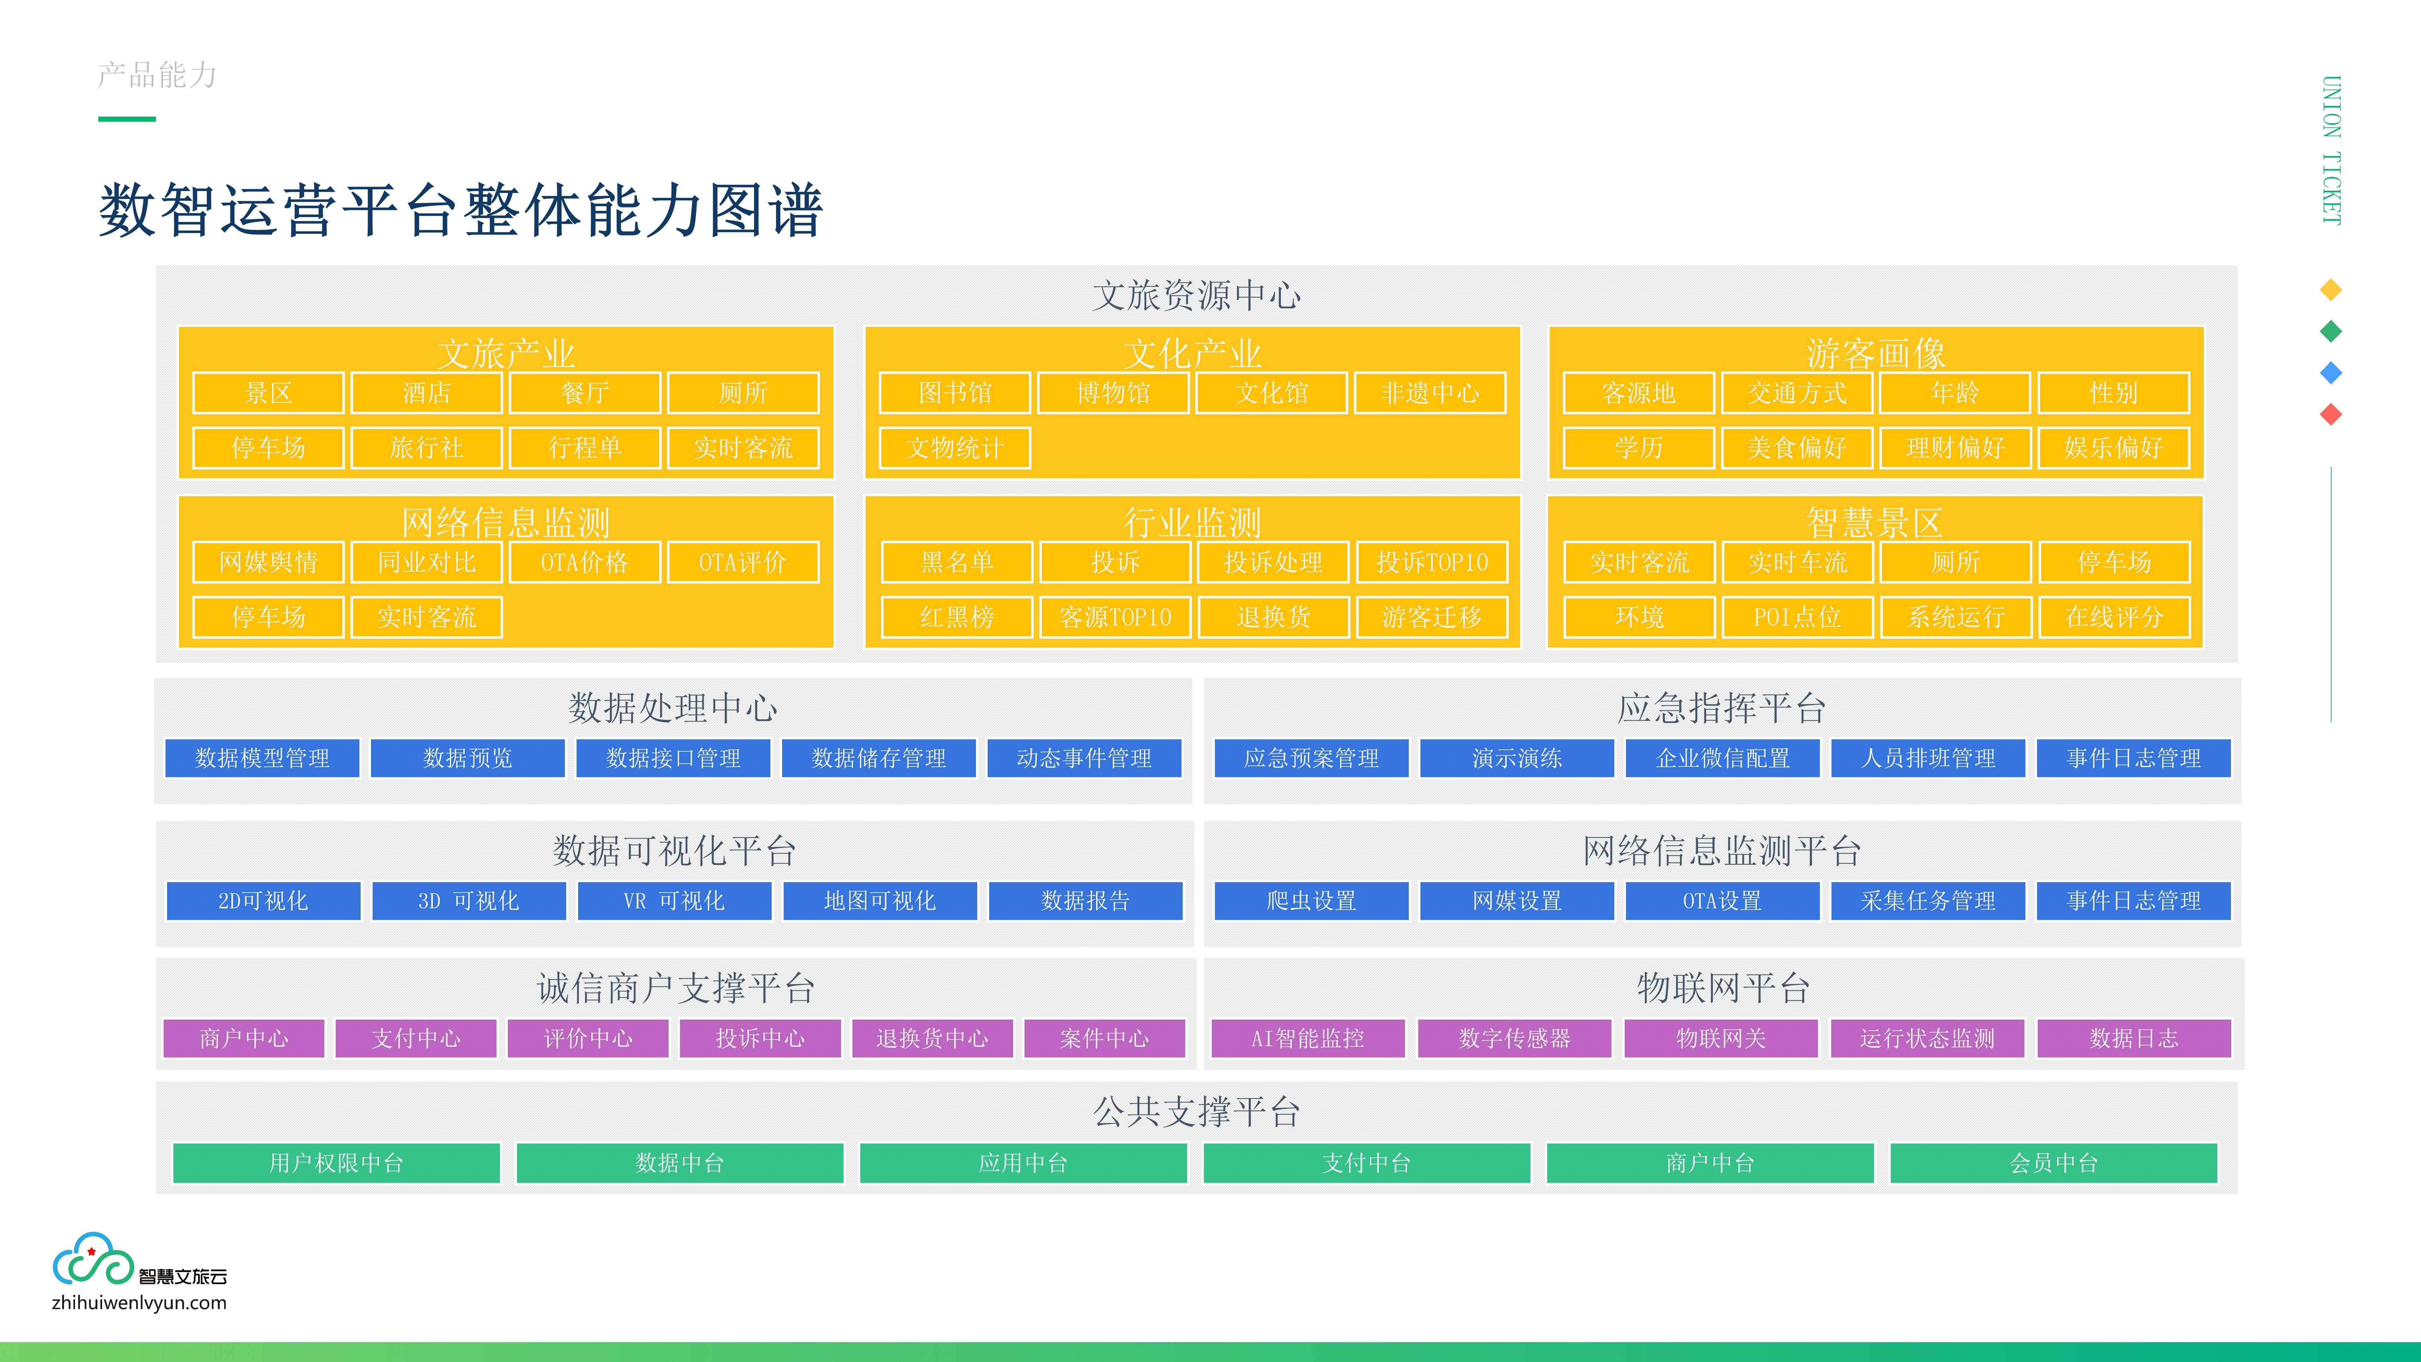Select the 运行状态监测 box
2421x1362 pixels.
point(1928,1039)
